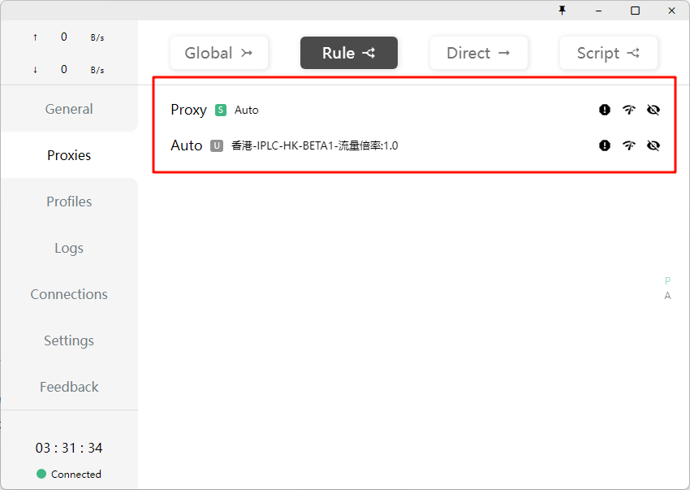Jump to group via P index letter
This screenshot has height=490, width=690.
click(667, 280)
